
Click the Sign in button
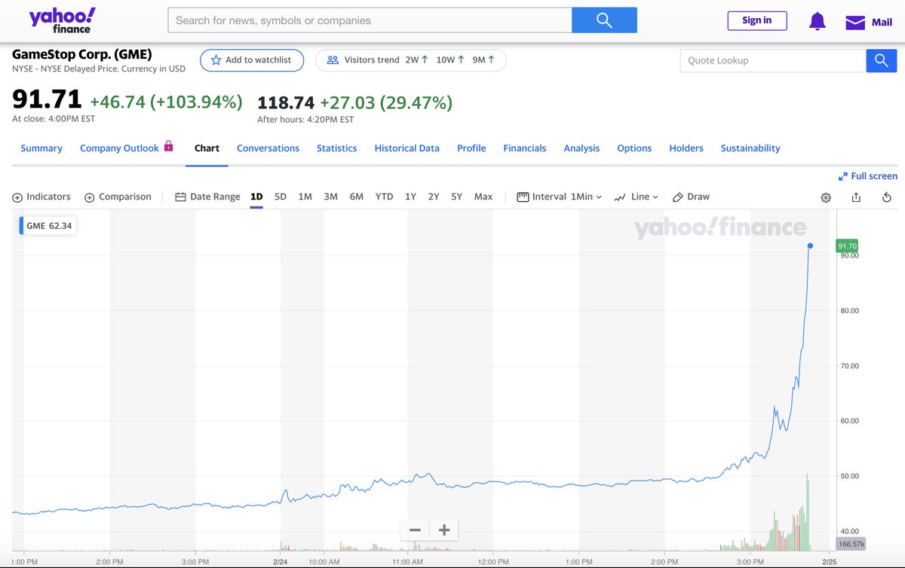tap(757, 20)
